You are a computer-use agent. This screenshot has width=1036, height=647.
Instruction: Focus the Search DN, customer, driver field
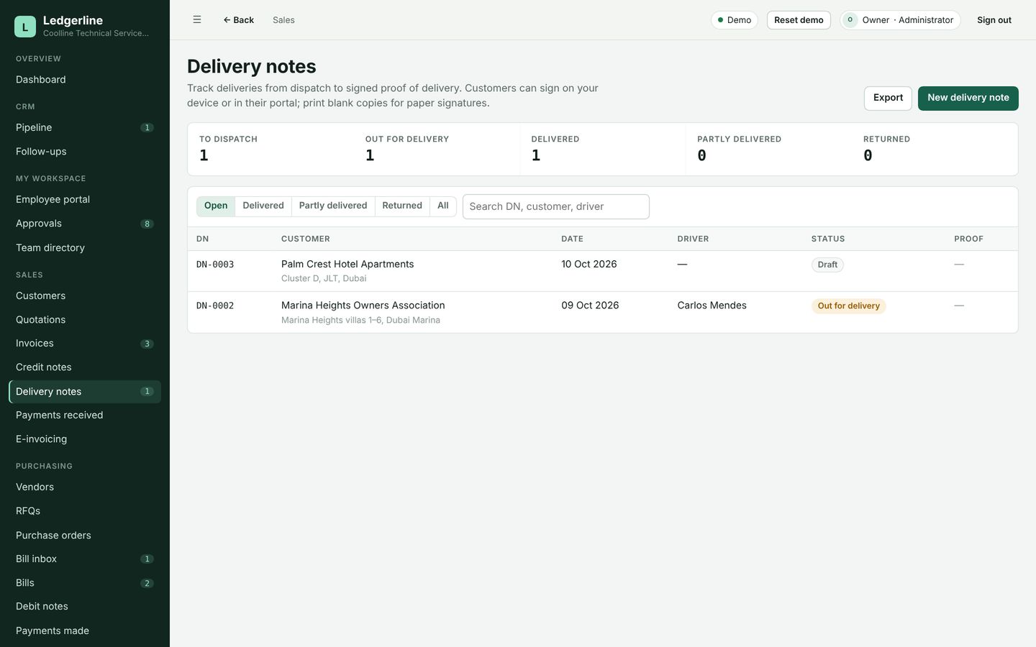point(556,206)
